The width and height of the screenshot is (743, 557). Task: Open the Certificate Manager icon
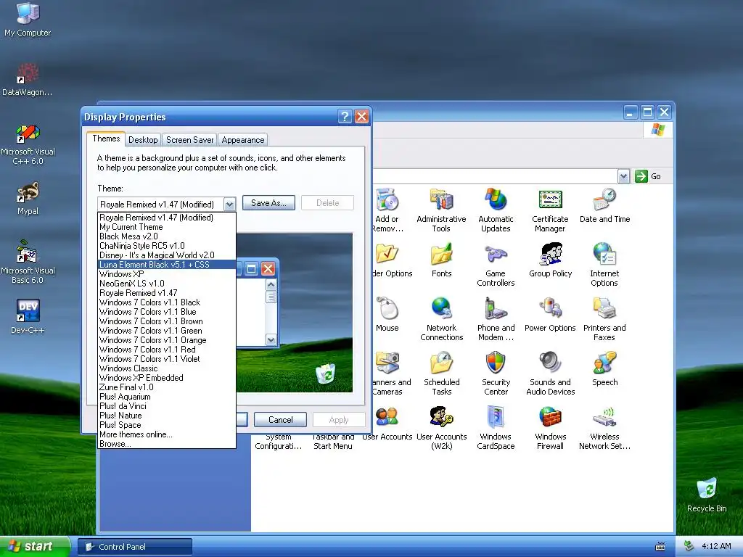(550, 210)
